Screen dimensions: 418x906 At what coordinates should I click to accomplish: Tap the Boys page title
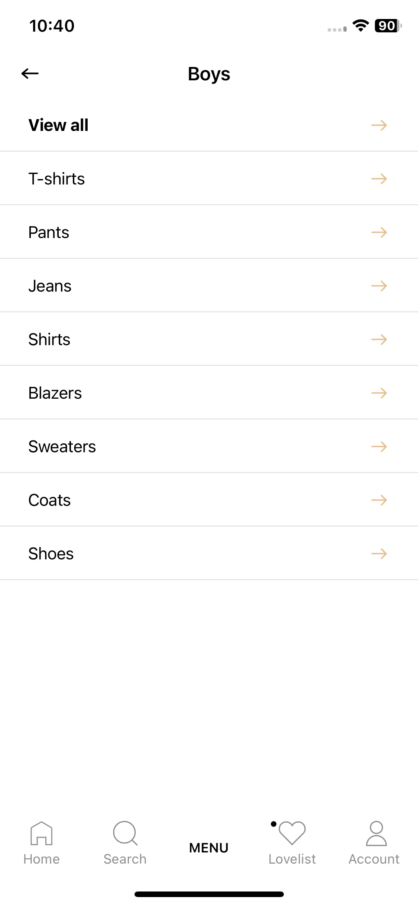point(209,74)
